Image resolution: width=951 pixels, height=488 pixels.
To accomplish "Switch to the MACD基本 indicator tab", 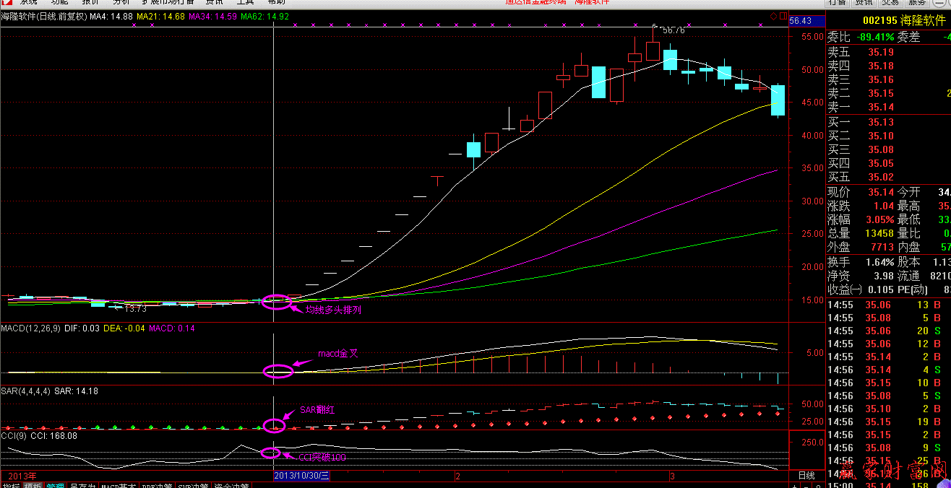I will click(118, 486).
